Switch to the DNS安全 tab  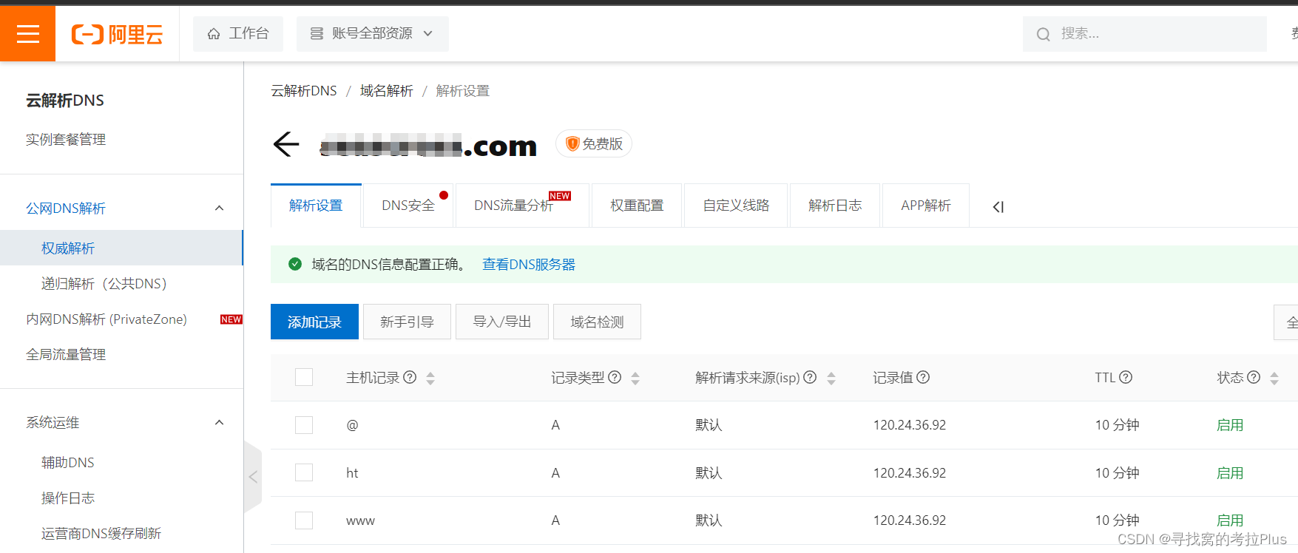pos(408,206)
